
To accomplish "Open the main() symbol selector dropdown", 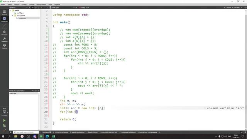I will (x=85, y=7).
